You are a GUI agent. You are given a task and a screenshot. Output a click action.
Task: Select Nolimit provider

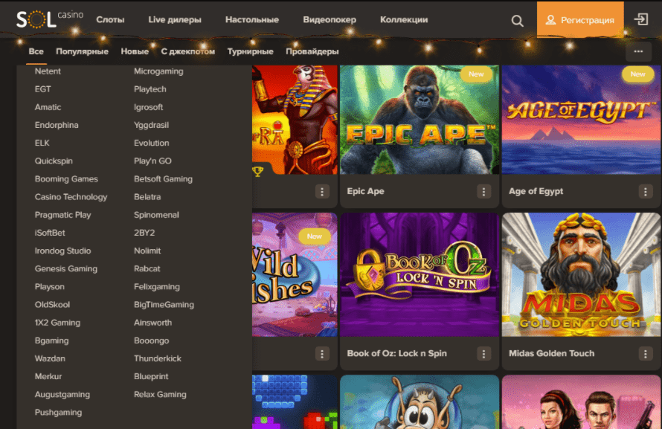[147, 251]
